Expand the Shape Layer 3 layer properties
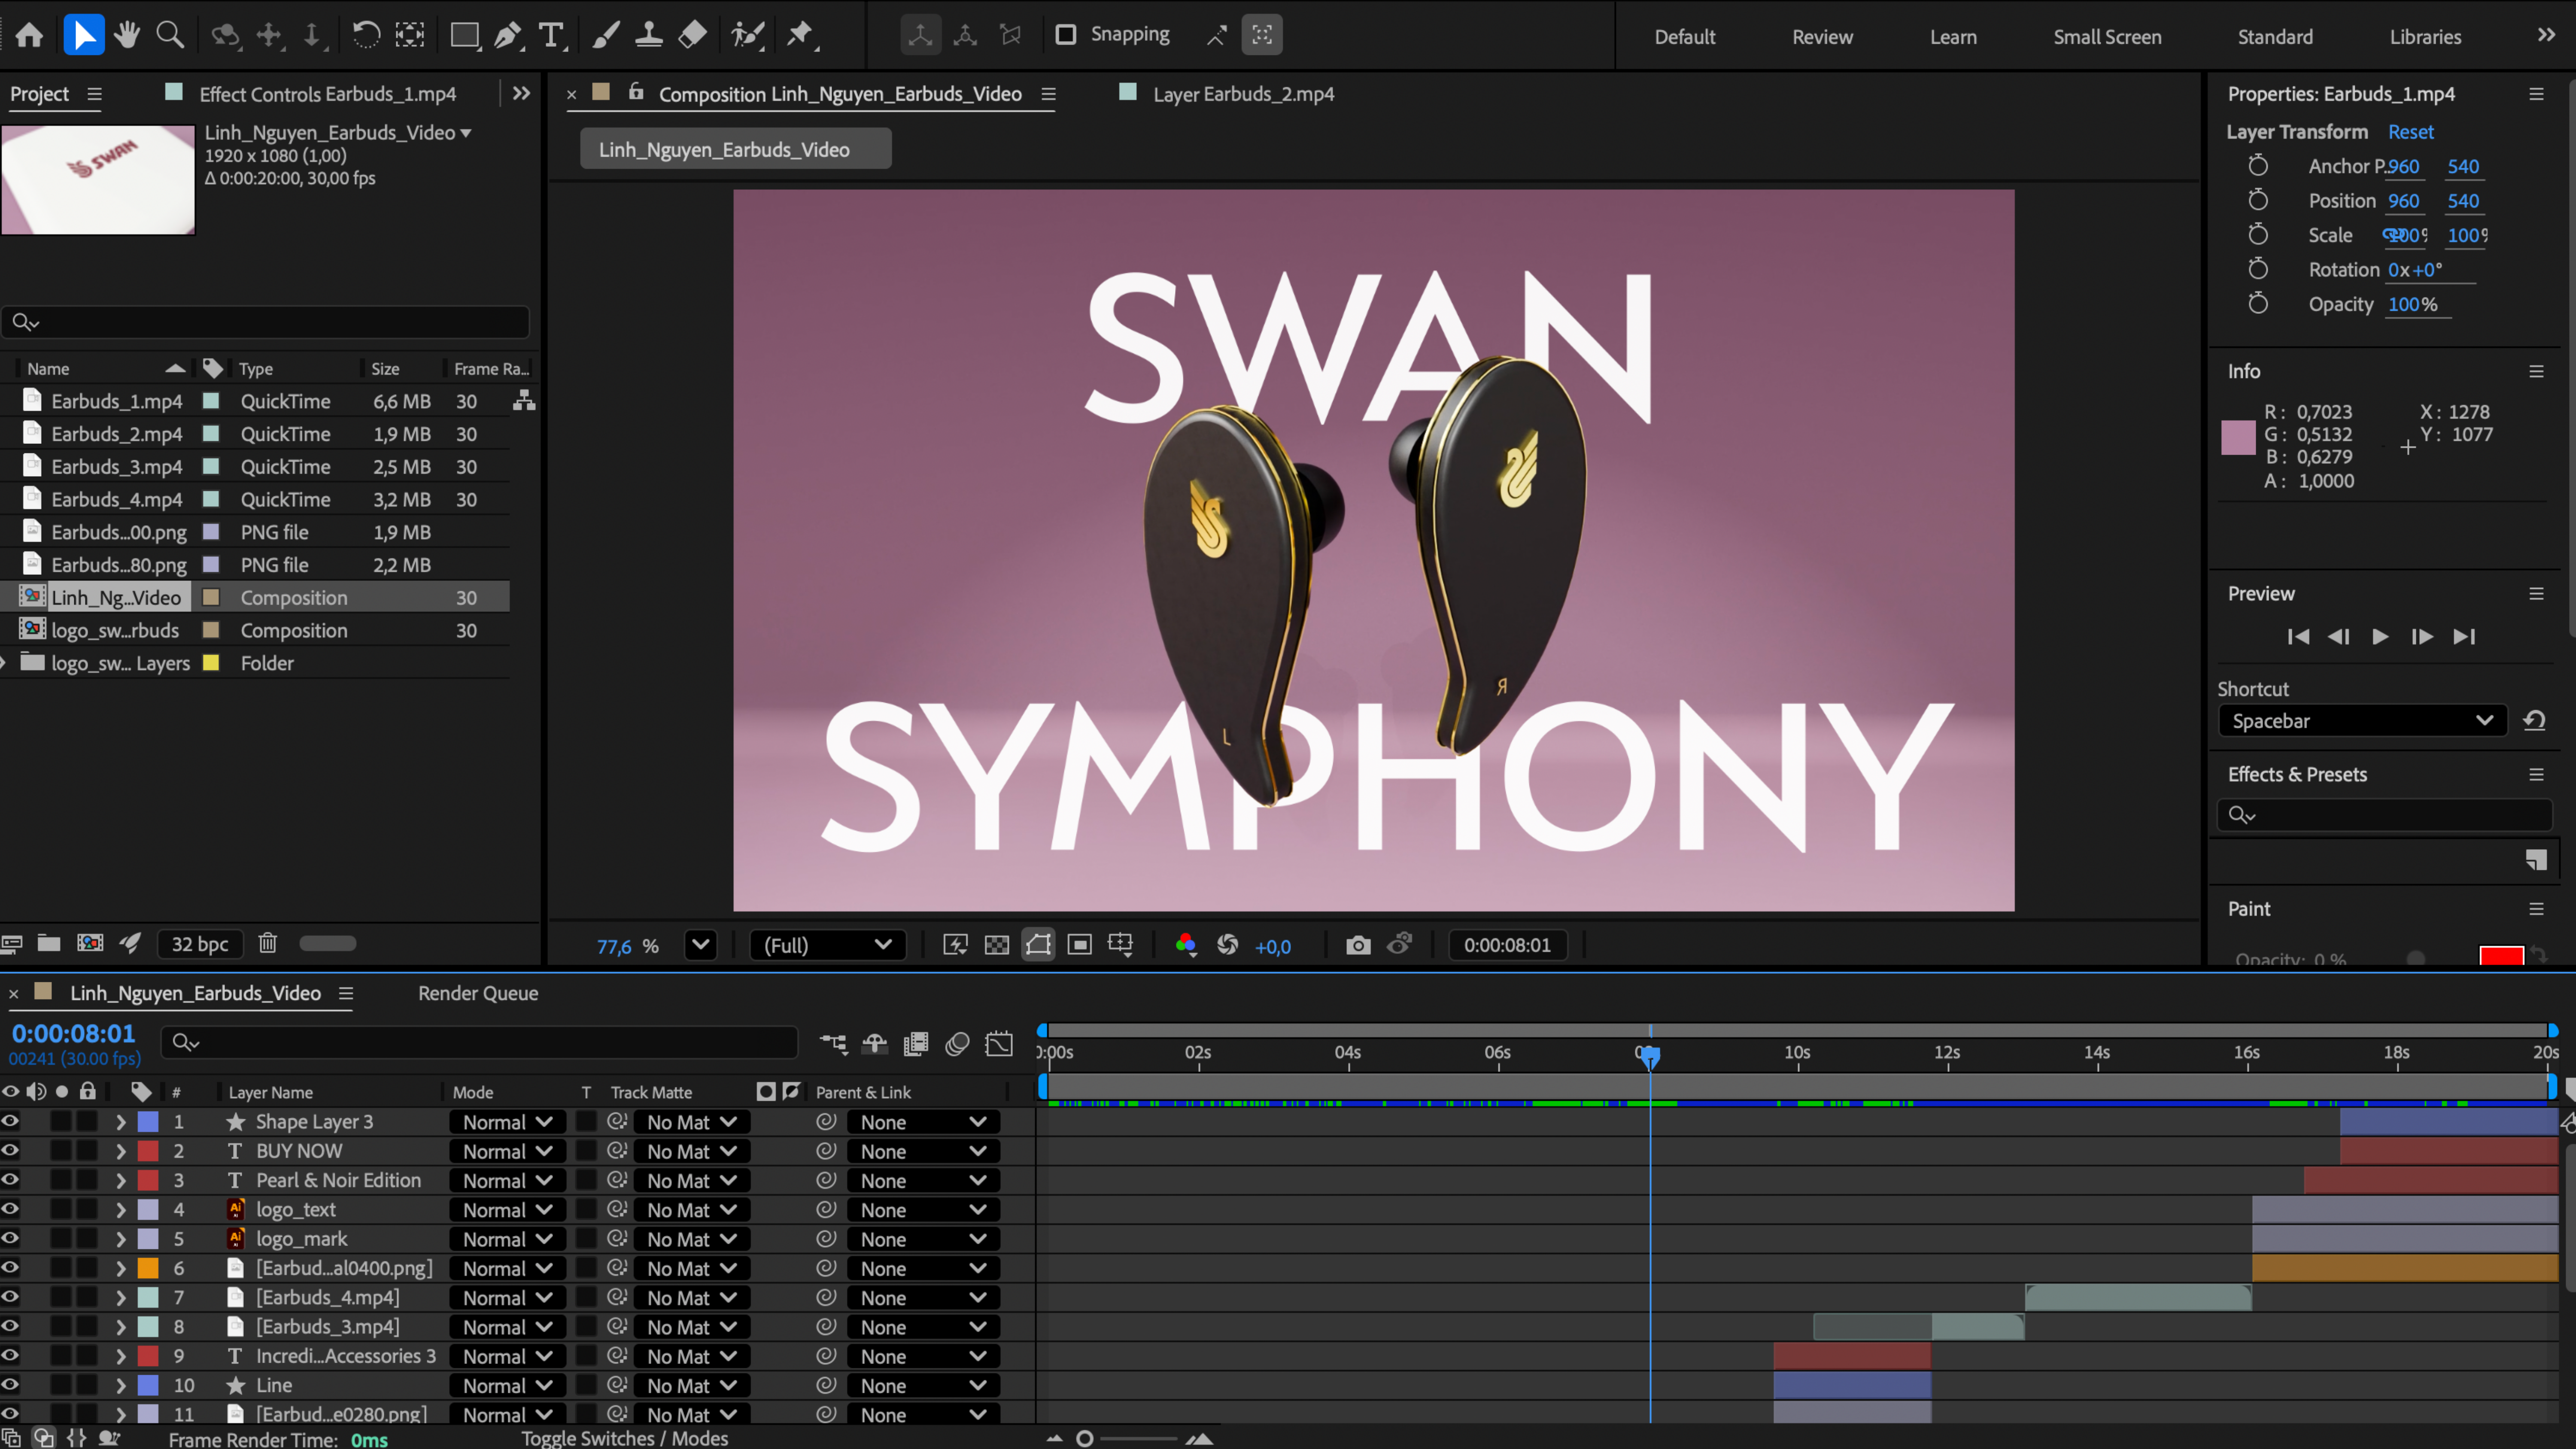This screenshot has width=2576, height=1449. click(x=120, y=1121)
